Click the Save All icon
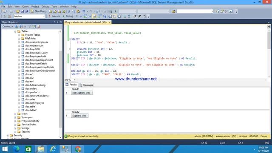The width and height of the screenshot is (272, 153). click(x=27, y=11)
